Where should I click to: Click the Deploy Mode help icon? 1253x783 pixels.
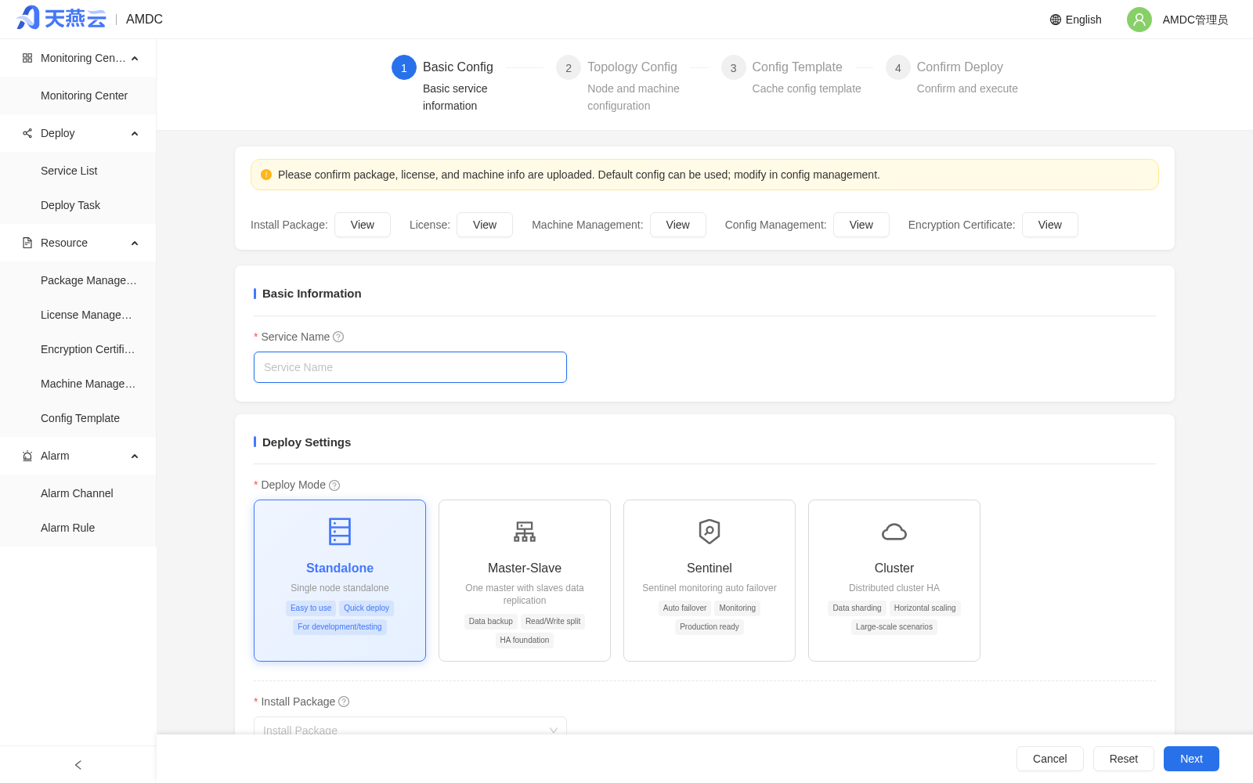coord(334,485)
